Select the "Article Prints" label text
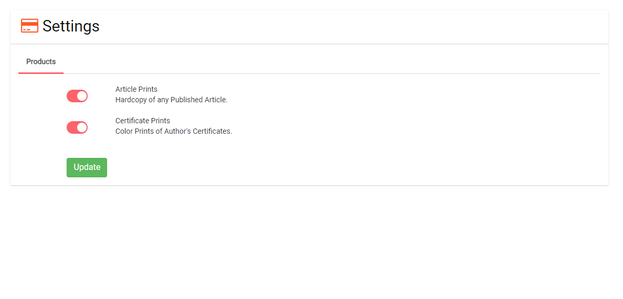 136,89
